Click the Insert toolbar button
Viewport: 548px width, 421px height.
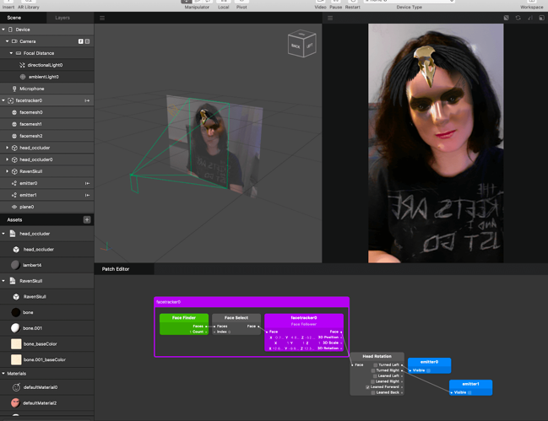(x=8, y=5)
